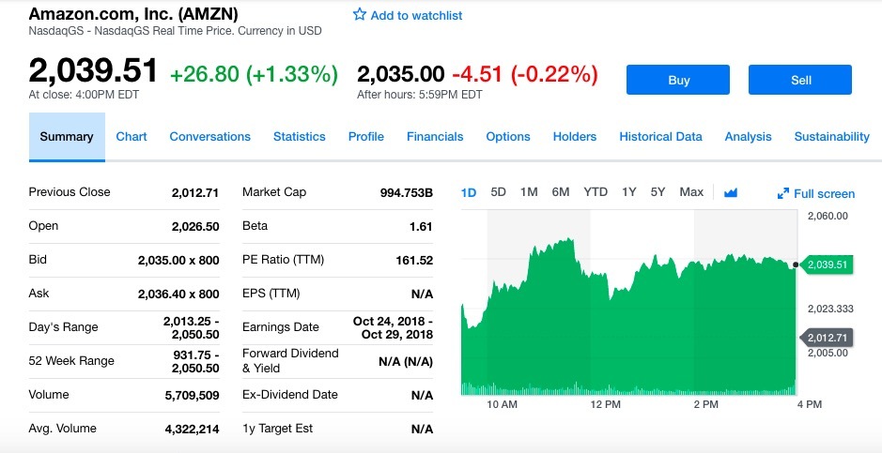Set chart range to Max
The width and height of the screenshot is (882, 453).
pyautogui.click(x=691, y=192)
